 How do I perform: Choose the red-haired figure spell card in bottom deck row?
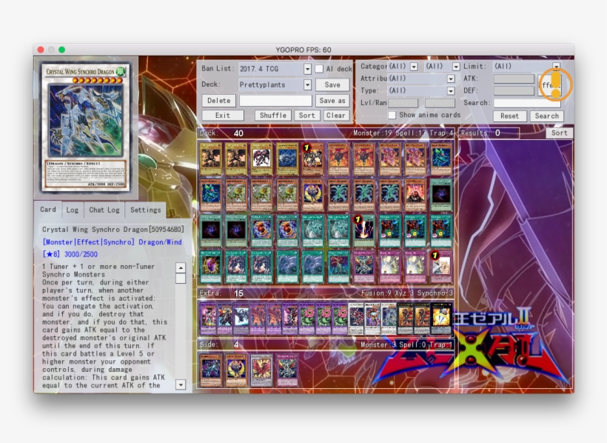(338, 267)
